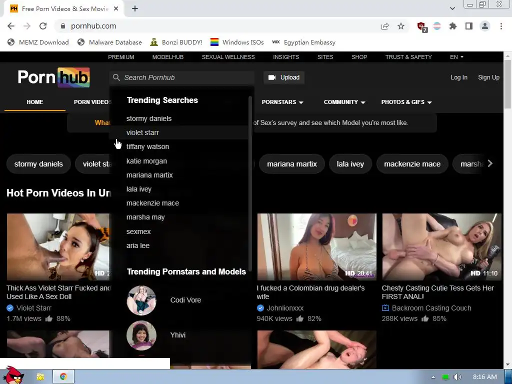The width and height of the screenshot is (512, 384).
Task: Open the green network tray icon
Action: coord(445,377)
